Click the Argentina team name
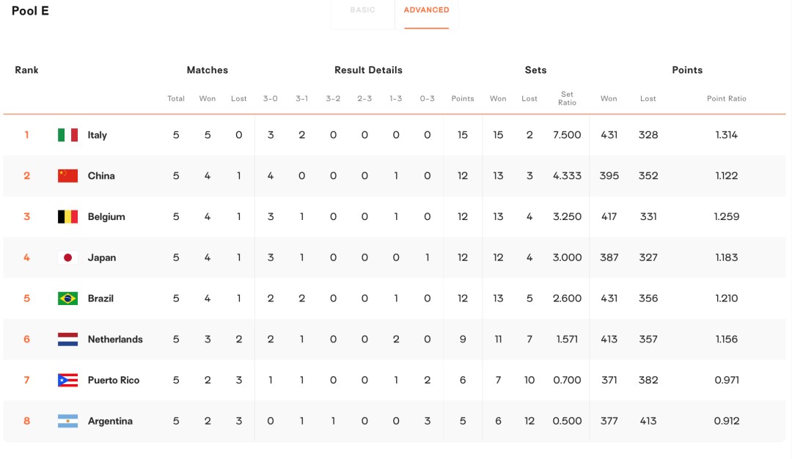Screen dimensions: 792x459 [x=110, y=422]
